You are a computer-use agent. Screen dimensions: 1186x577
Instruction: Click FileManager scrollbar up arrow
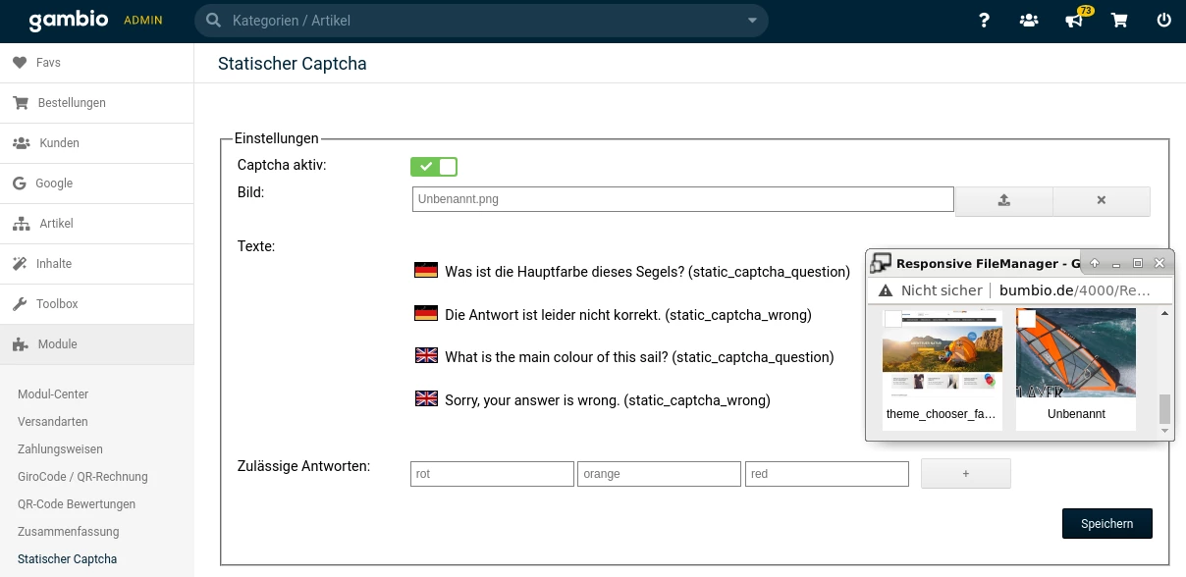[x=1165, y=313]
